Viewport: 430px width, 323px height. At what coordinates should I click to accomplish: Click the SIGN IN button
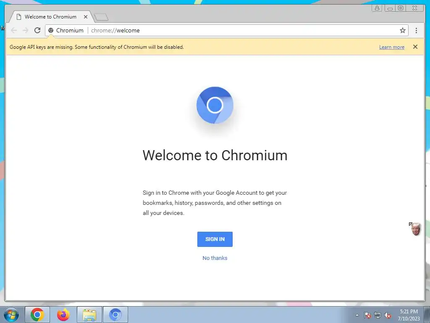pyautogui.click(x=215, y=239)
